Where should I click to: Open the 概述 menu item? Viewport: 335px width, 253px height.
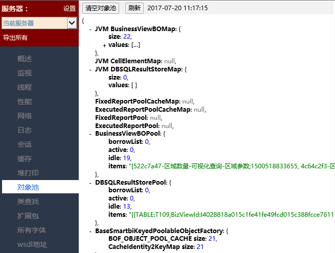(x=25, y=59)
